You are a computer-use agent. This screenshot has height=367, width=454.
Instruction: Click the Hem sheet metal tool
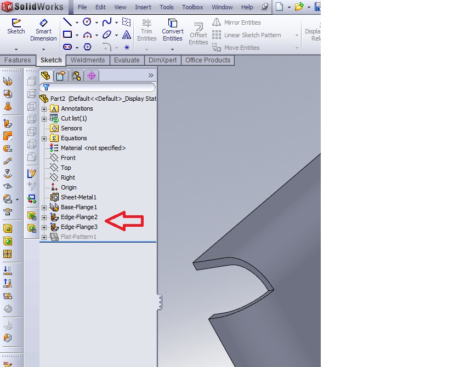click(x=8, y=148)
